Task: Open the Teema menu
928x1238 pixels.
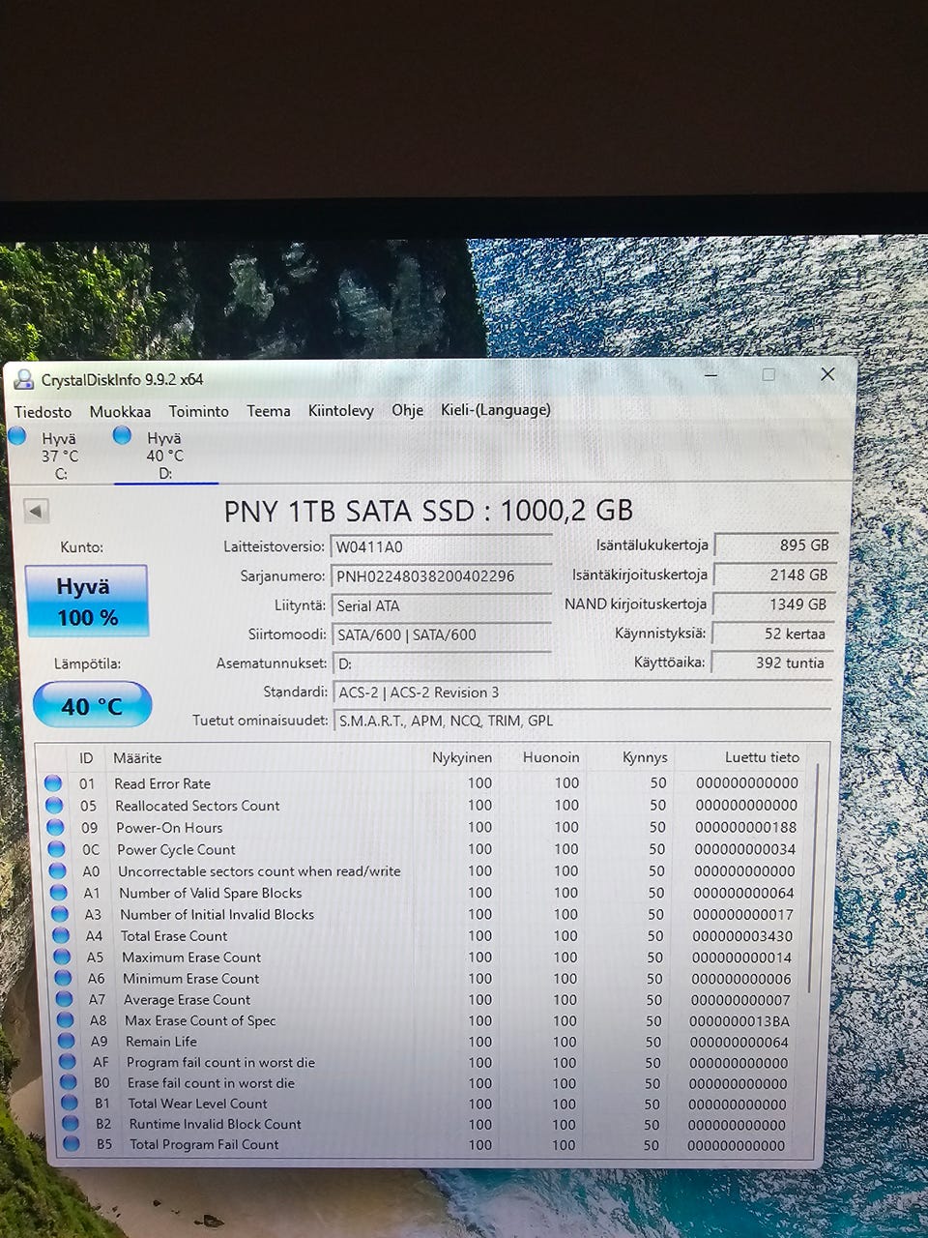Action: (268, 411)
